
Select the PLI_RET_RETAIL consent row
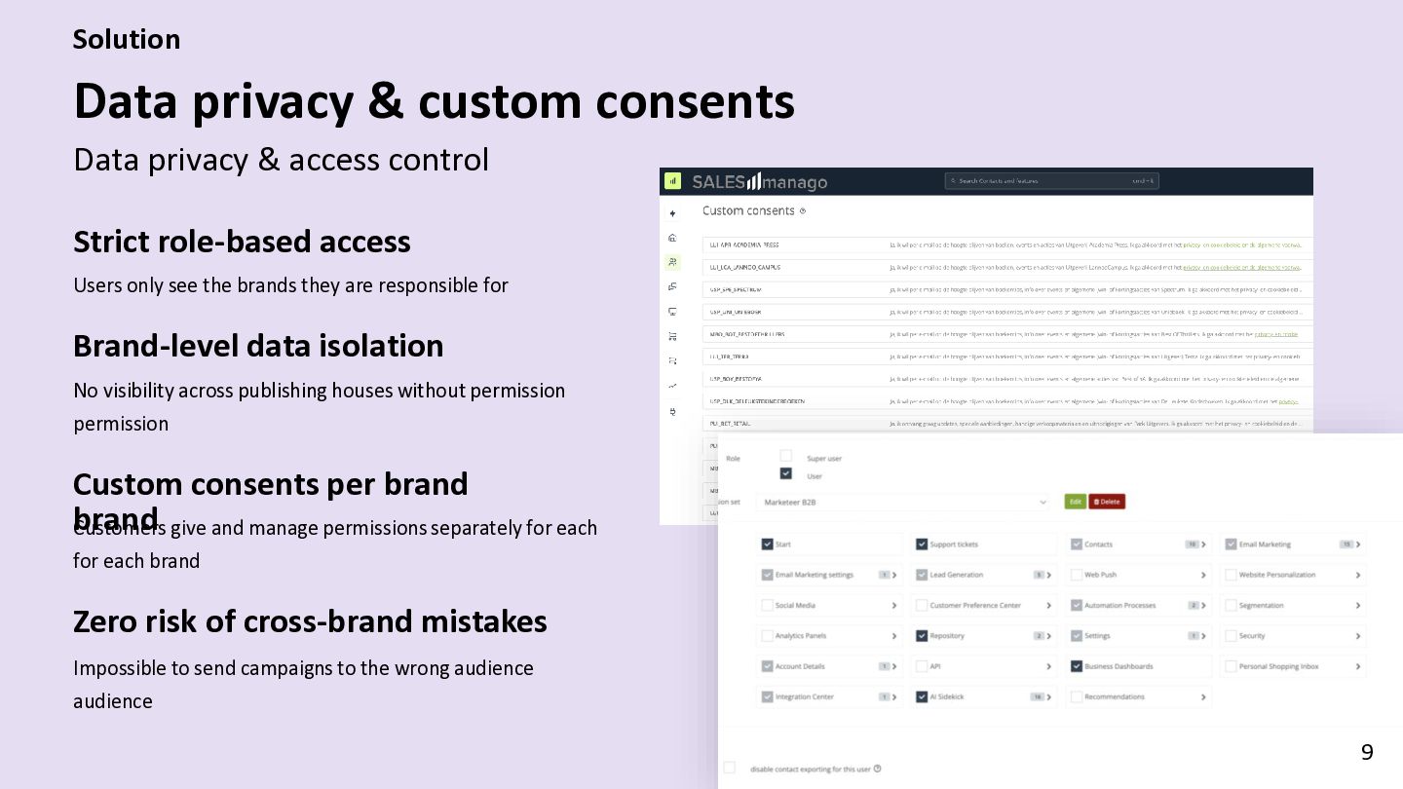(1007, 424)
